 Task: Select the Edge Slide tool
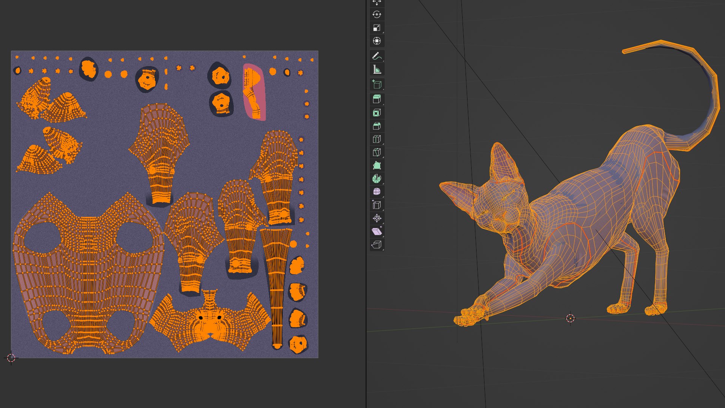376,205
